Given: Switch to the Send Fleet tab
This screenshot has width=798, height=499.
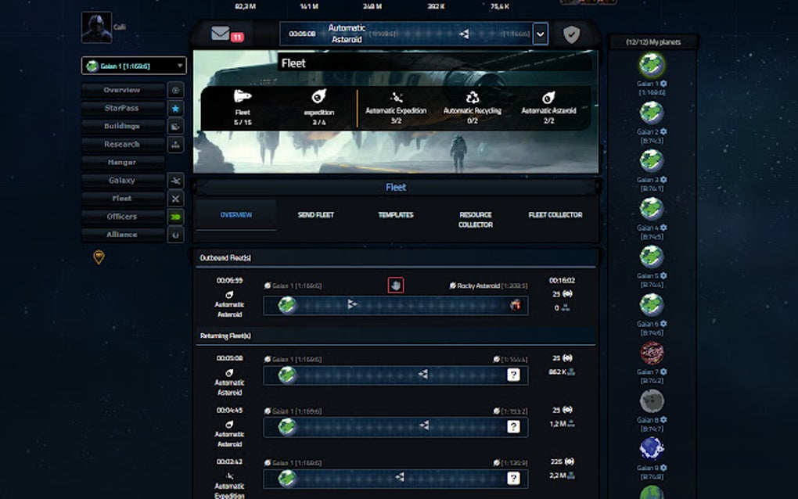Looking at the screenshot, I should tap(315, 215).
